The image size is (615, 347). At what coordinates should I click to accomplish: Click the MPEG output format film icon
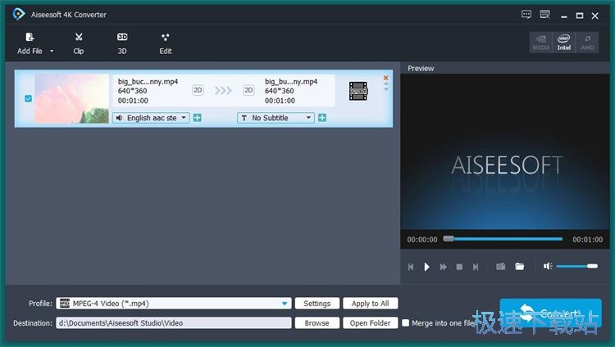click(x=358, y=91)
